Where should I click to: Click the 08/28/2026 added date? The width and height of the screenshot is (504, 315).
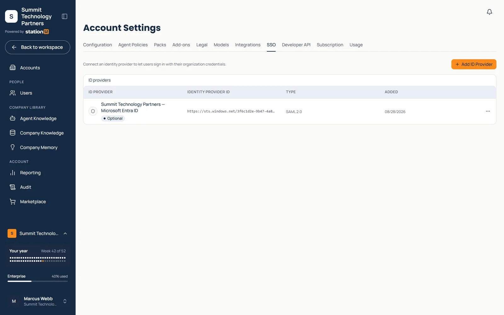coord(395,112)
